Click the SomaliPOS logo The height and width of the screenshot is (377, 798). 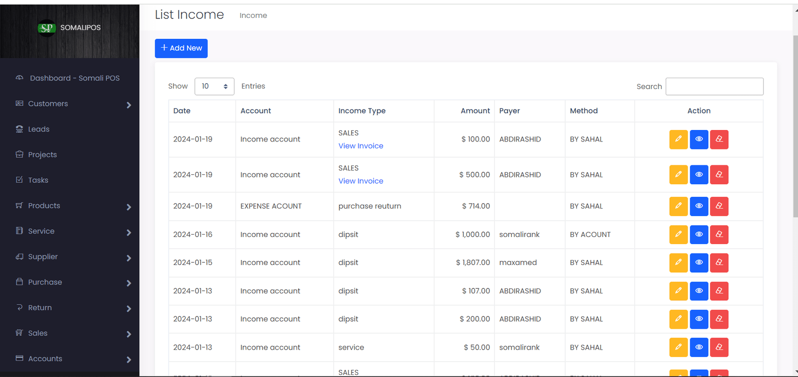click(47, 28)
